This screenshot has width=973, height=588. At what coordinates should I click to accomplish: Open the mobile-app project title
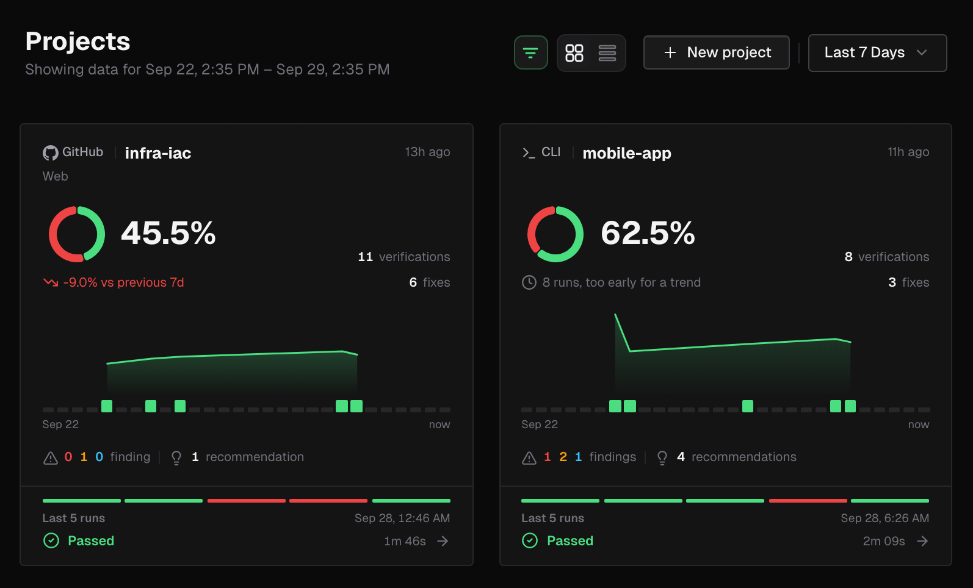627,152
